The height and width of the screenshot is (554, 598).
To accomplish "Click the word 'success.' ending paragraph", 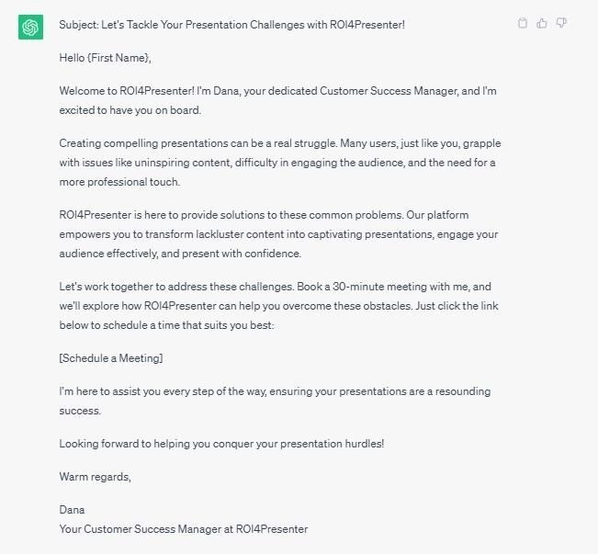I will point(80,411).
